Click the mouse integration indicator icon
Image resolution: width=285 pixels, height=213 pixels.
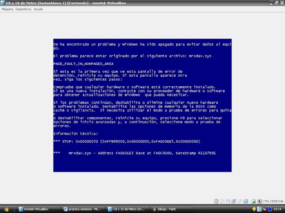coord(253,201)
